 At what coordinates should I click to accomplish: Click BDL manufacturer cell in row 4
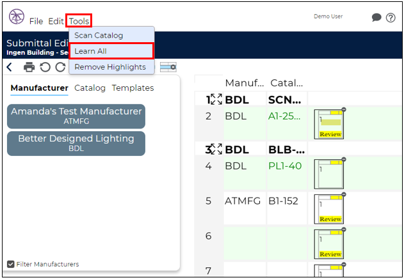click(x=244, y=173)
